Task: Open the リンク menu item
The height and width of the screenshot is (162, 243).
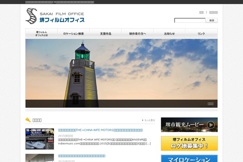Action: (201, 34)
